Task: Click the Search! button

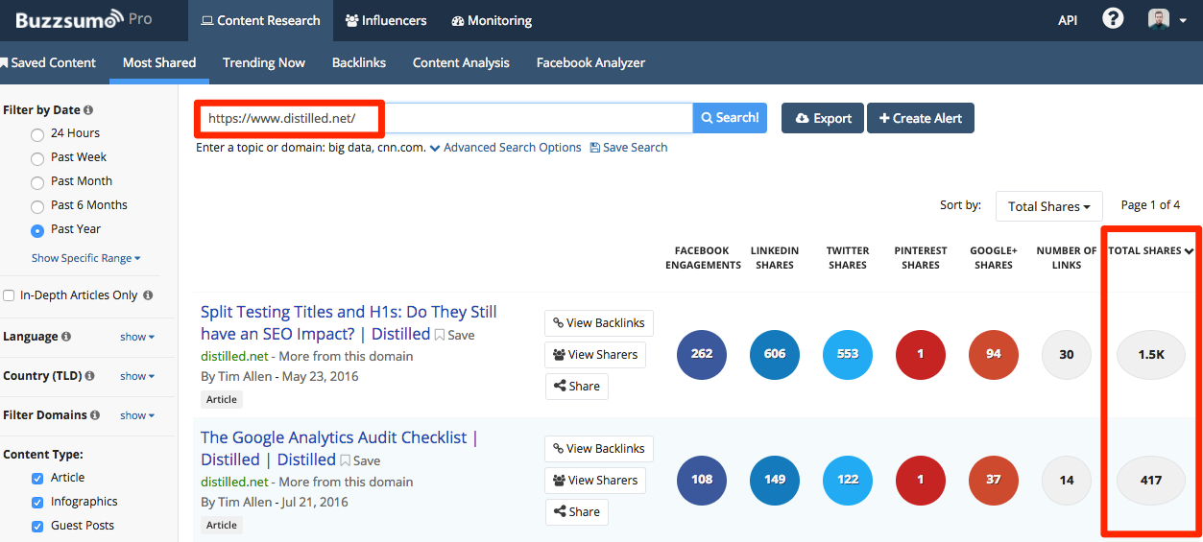Action: pyautogui.click(x=730, y=118)
